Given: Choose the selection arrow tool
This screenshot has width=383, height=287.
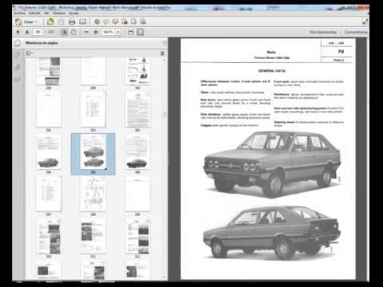Looking at the screenshot, I should click(x=64, y=32).
